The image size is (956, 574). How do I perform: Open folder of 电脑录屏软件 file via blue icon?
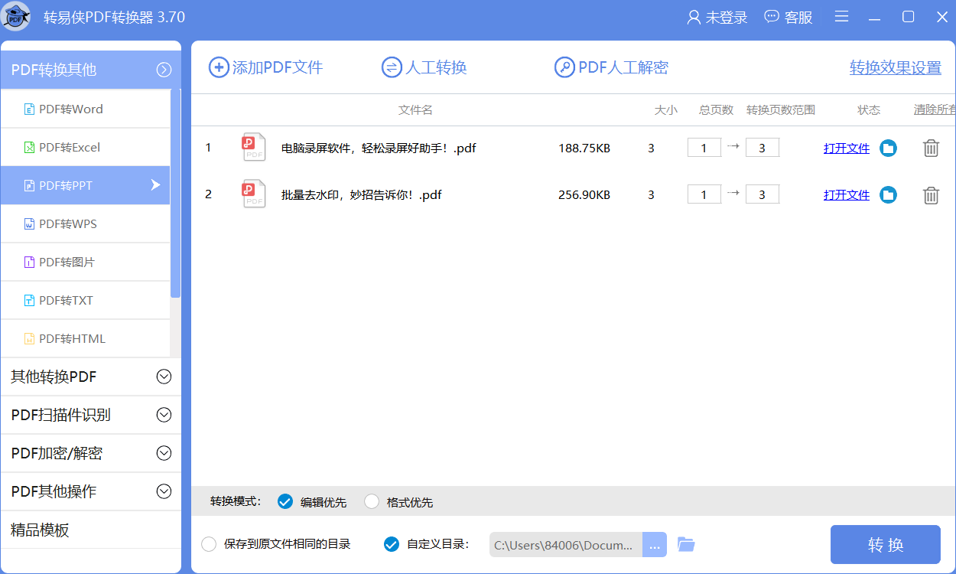[x=888, y=148]
